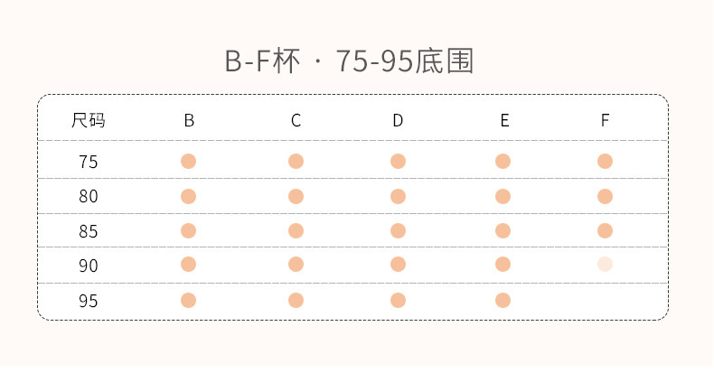This screenshot has height=373, width=714.
Task: Click the 尺码 column header
Action: click(88, 120)
